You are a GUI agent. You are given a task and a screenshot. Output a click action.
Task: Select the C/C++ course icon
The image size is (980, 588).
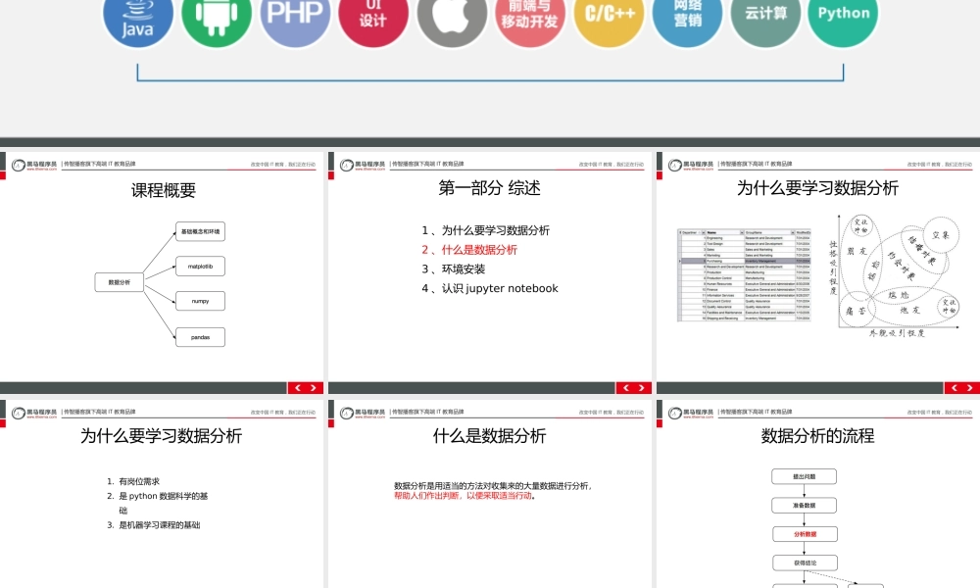point(609,17)
